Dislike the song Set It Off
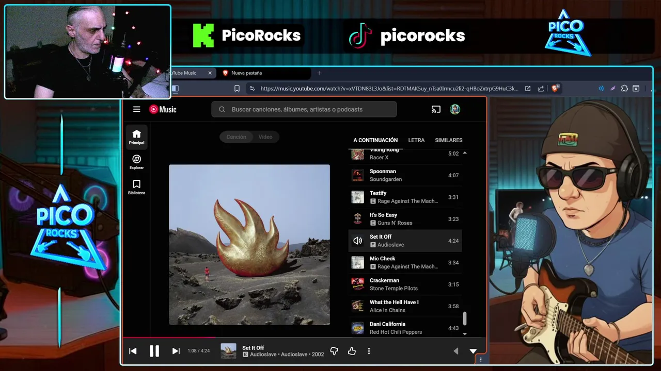Screen dimensions: 661x371 point(334,351)
